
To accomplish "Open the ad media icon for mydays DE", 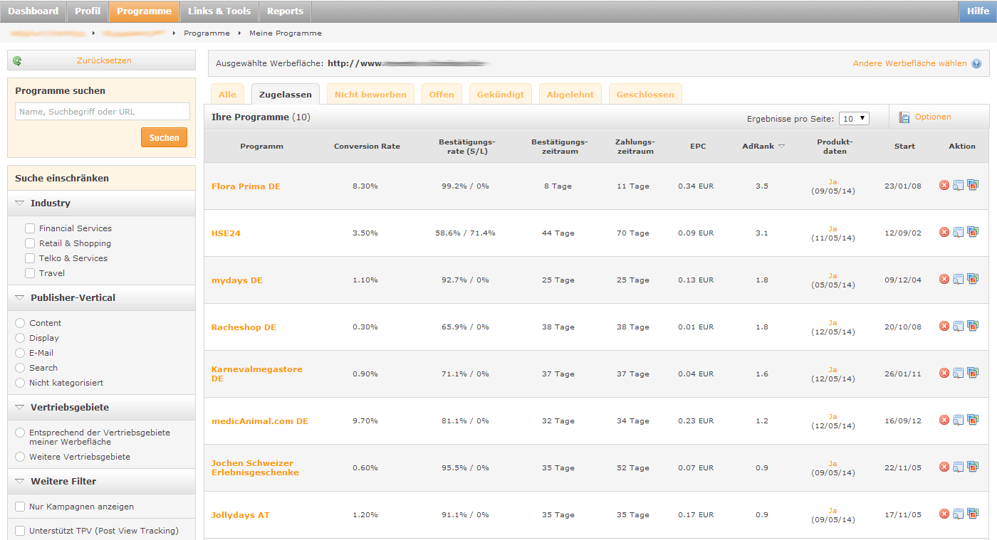I will pyautogui.click(x=973, y=279).
